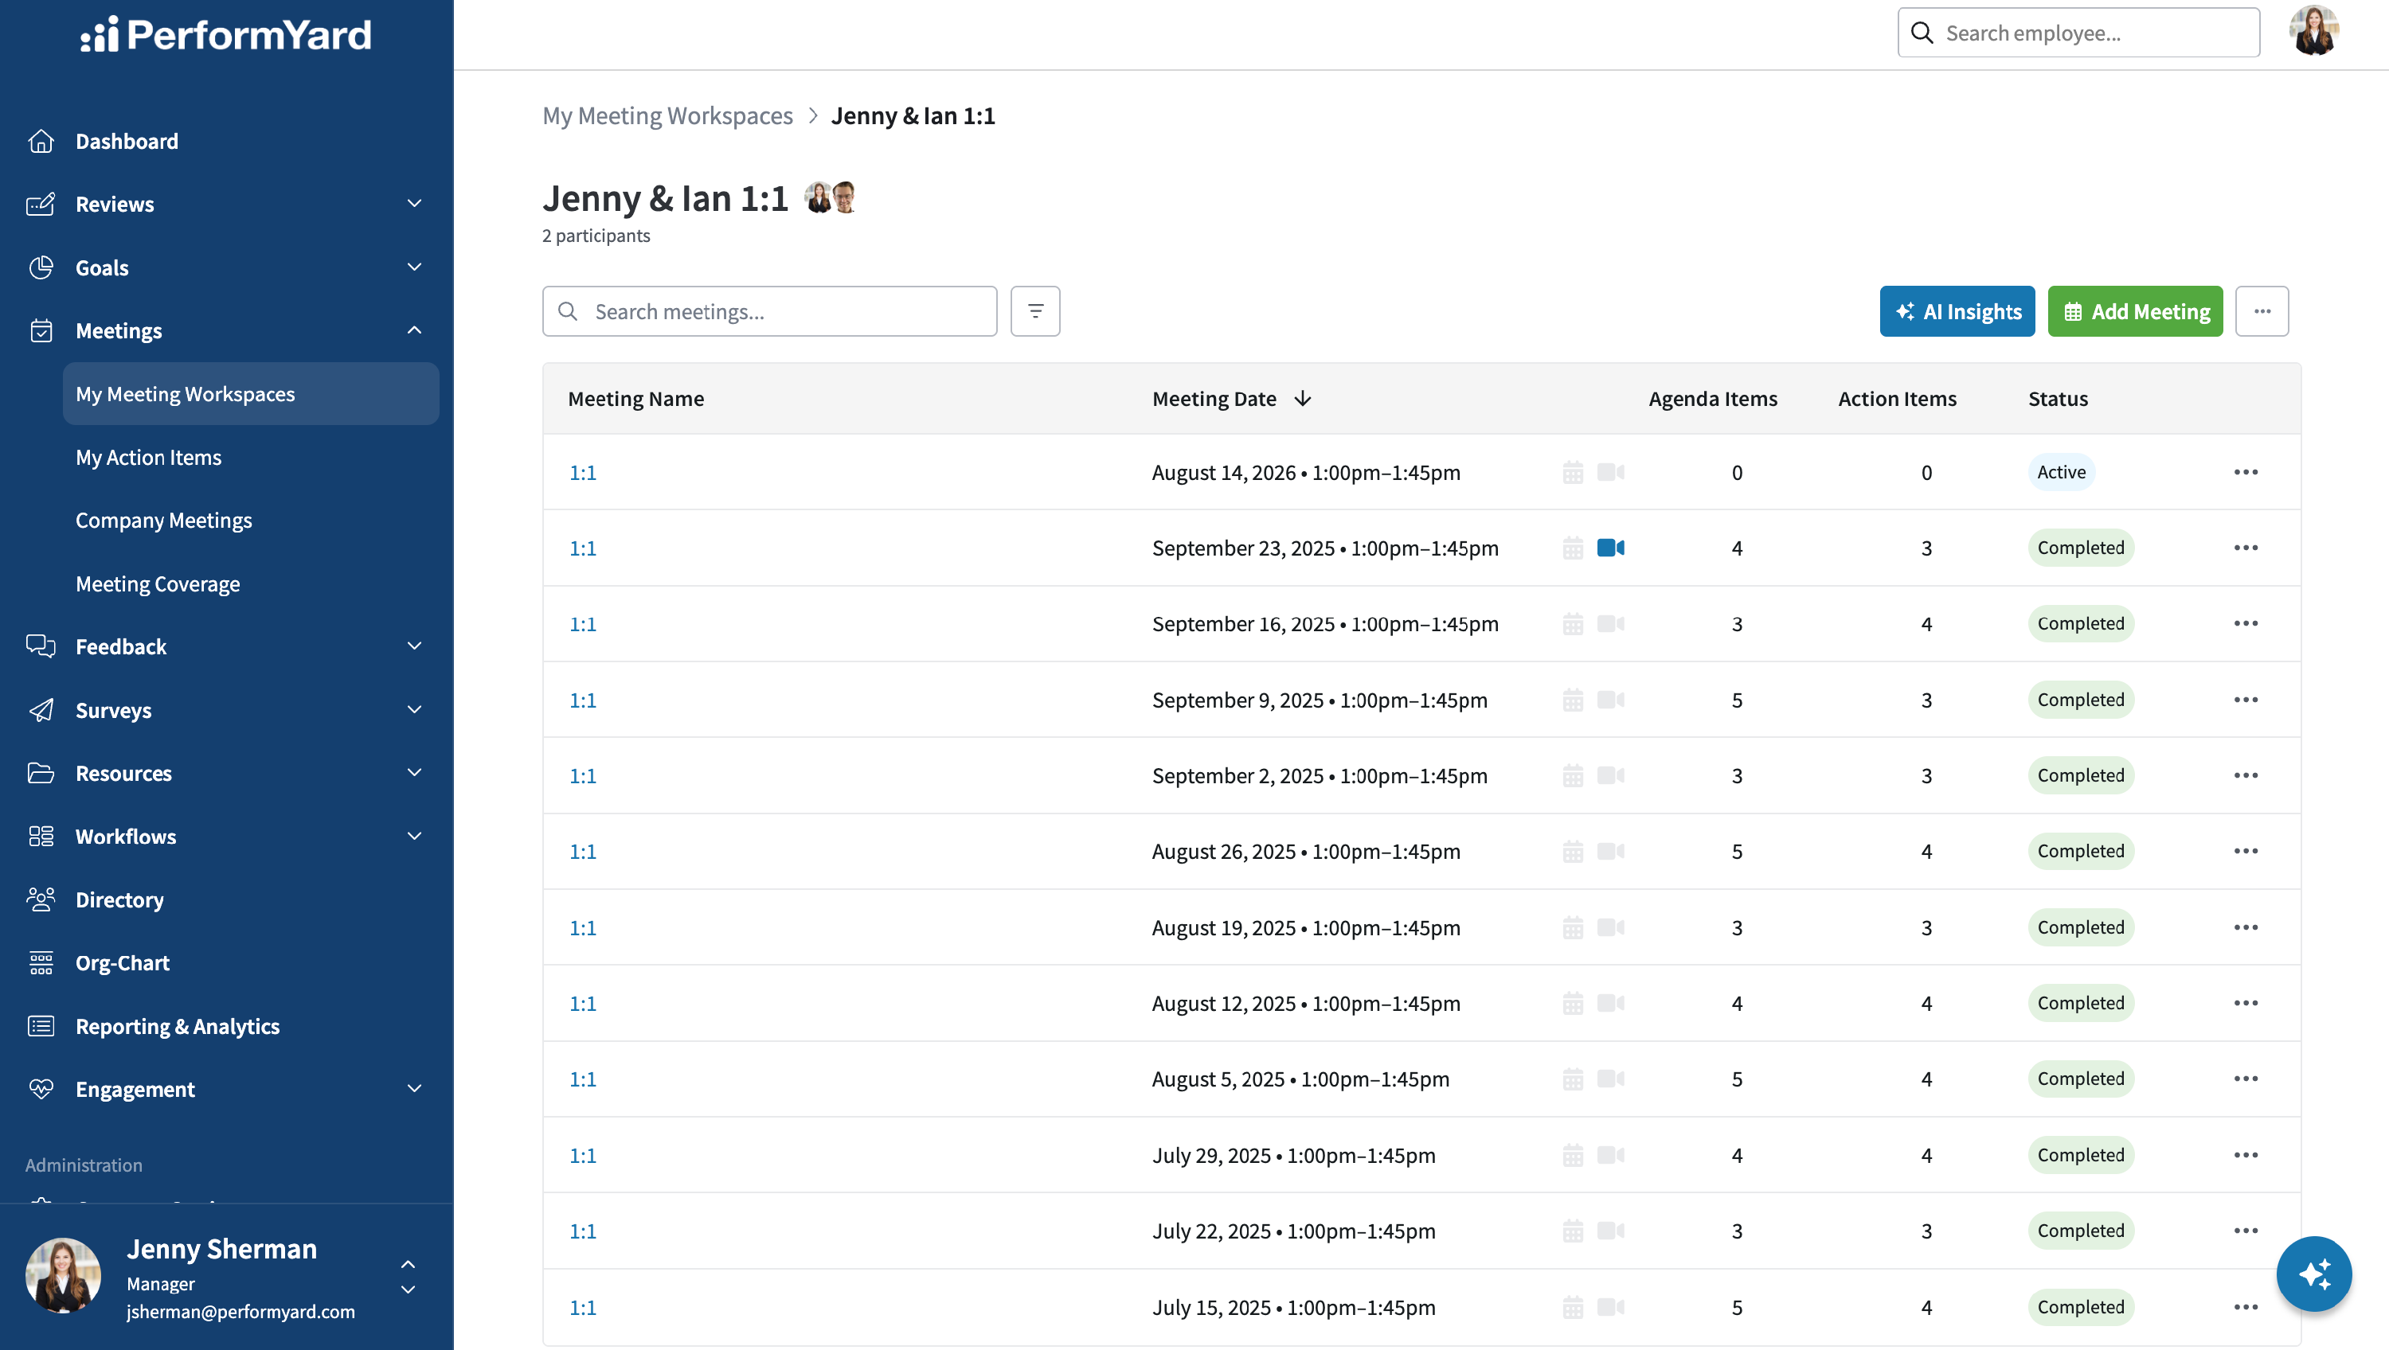
Task: Click the video icon in August 14, 2026 row
Action: click(x=1611, y=473)
